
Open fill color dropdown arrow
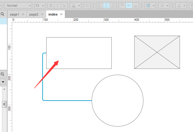(x=154, y=6)
